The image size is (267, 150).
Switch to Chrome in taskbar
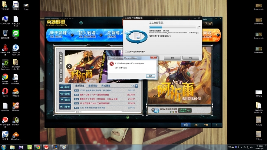tap(38, 147)
